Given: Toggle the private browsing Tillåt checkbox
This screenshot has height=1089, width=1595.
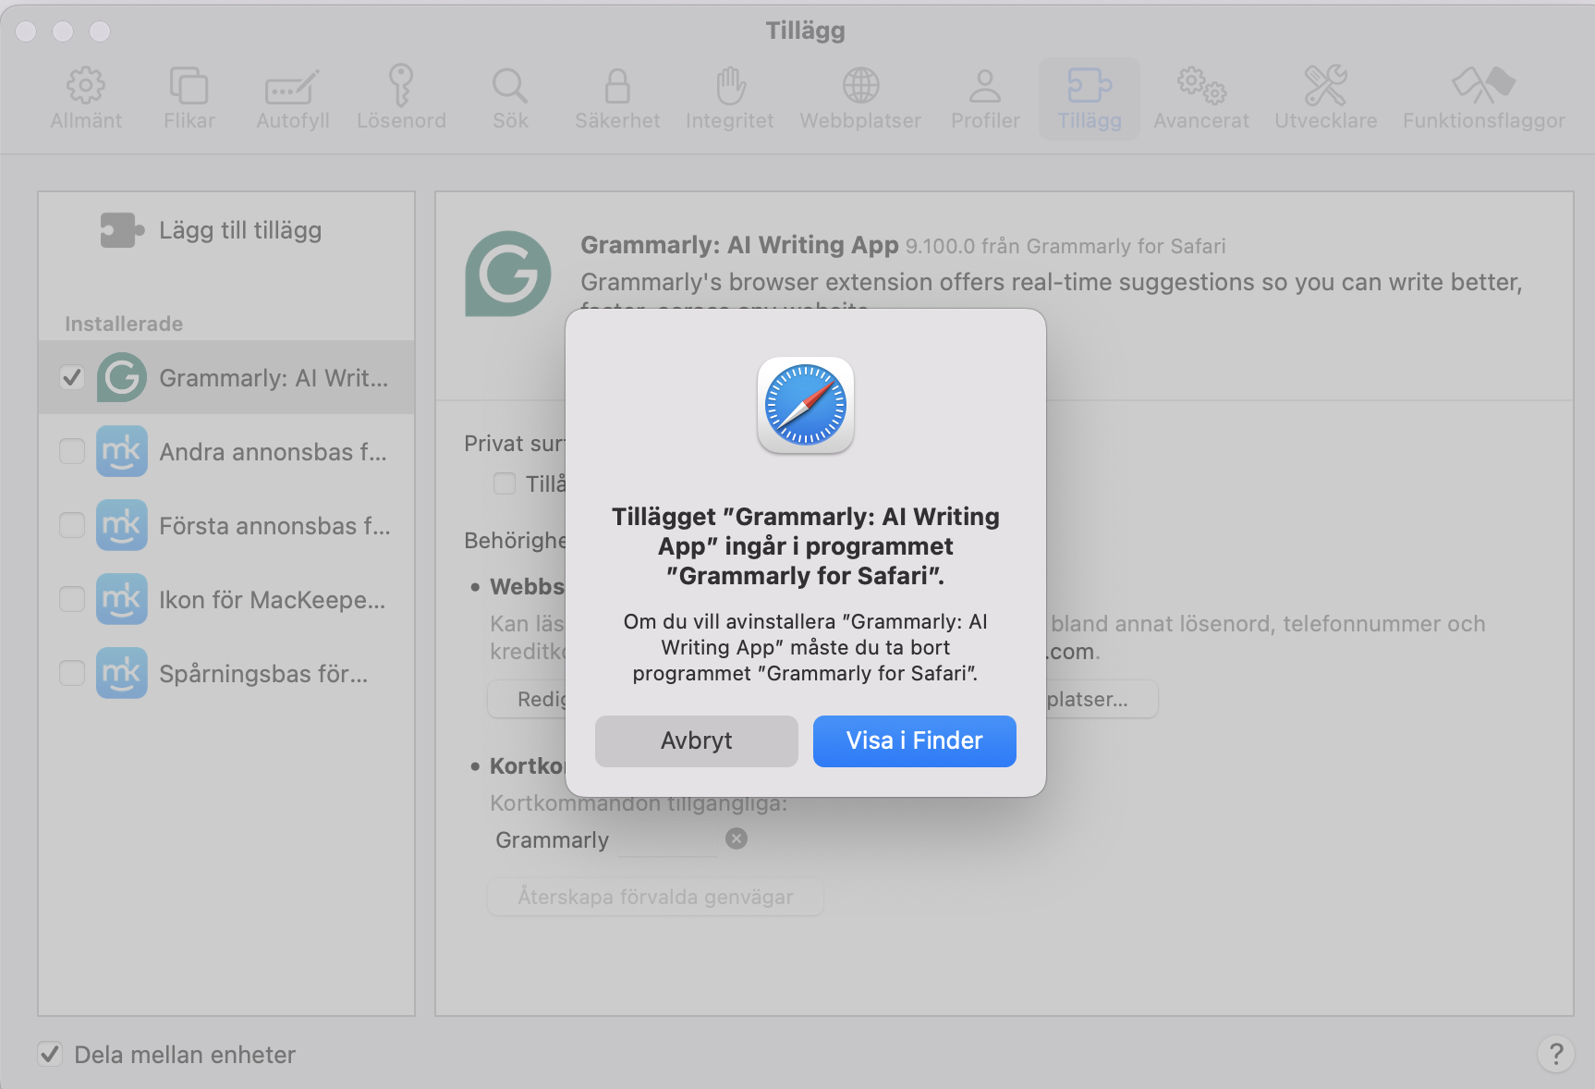Looking at the screenshot, I should point(505,483).
